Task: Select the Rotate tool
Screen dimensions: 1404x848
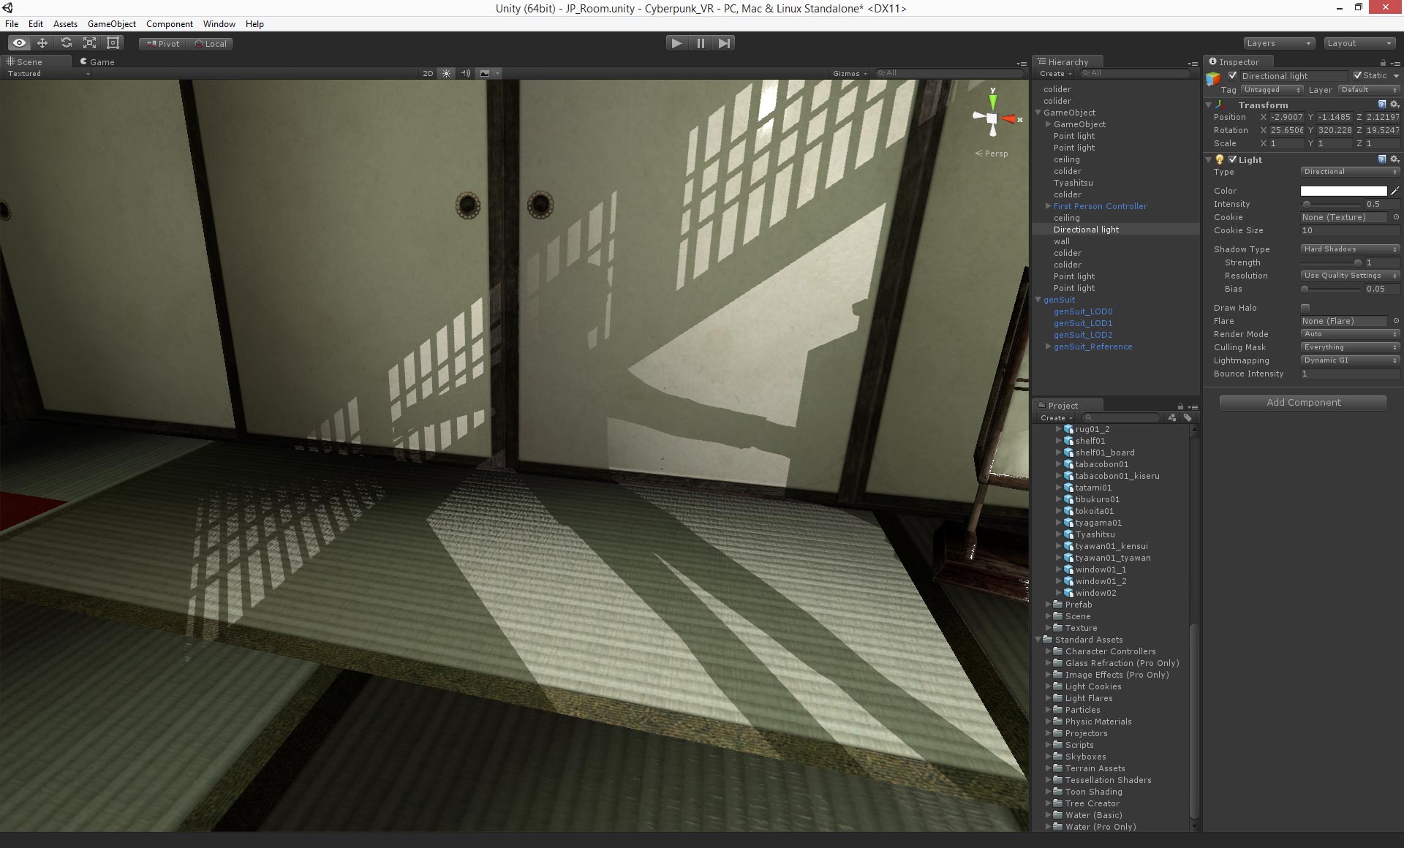Action: coord(66,43)
